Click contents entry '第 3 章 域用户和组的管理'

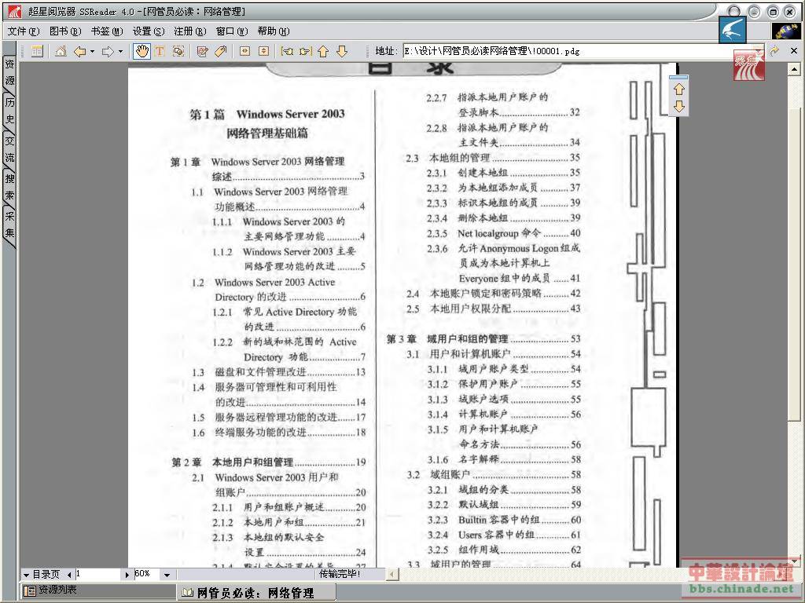click(483, 339)
